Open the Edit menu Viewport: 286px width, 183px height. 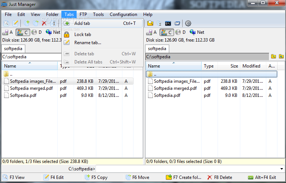click(x=21, y=14)
